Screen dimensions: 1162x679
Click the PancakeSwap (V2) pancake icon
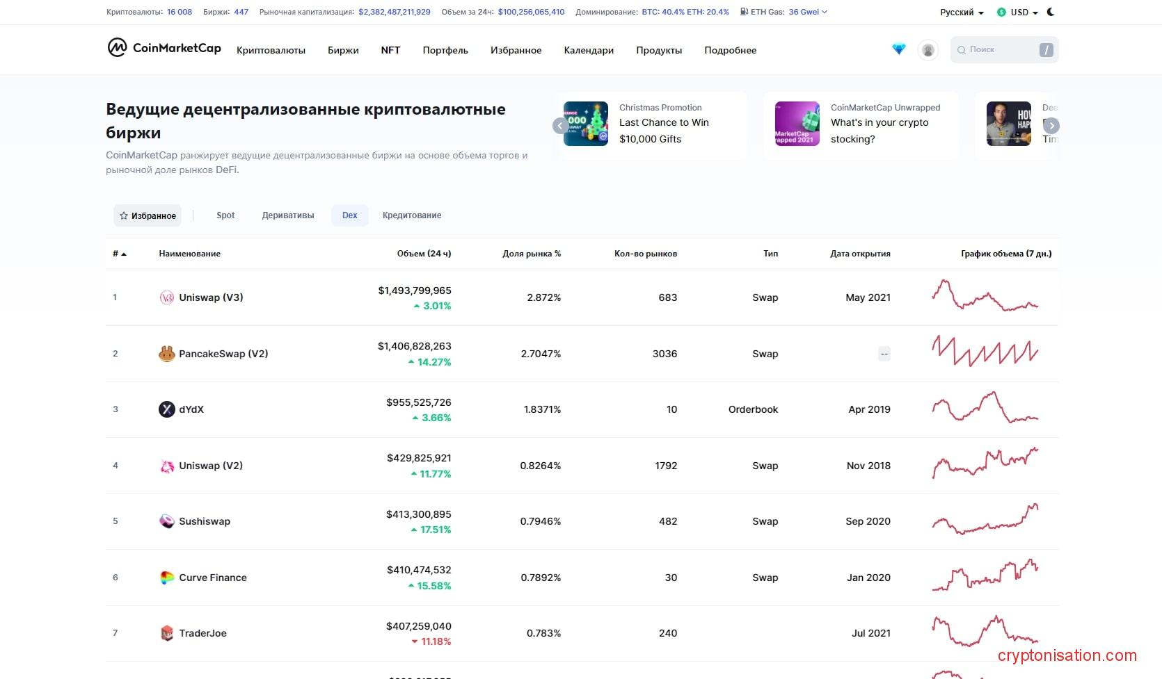pos(166,354)
